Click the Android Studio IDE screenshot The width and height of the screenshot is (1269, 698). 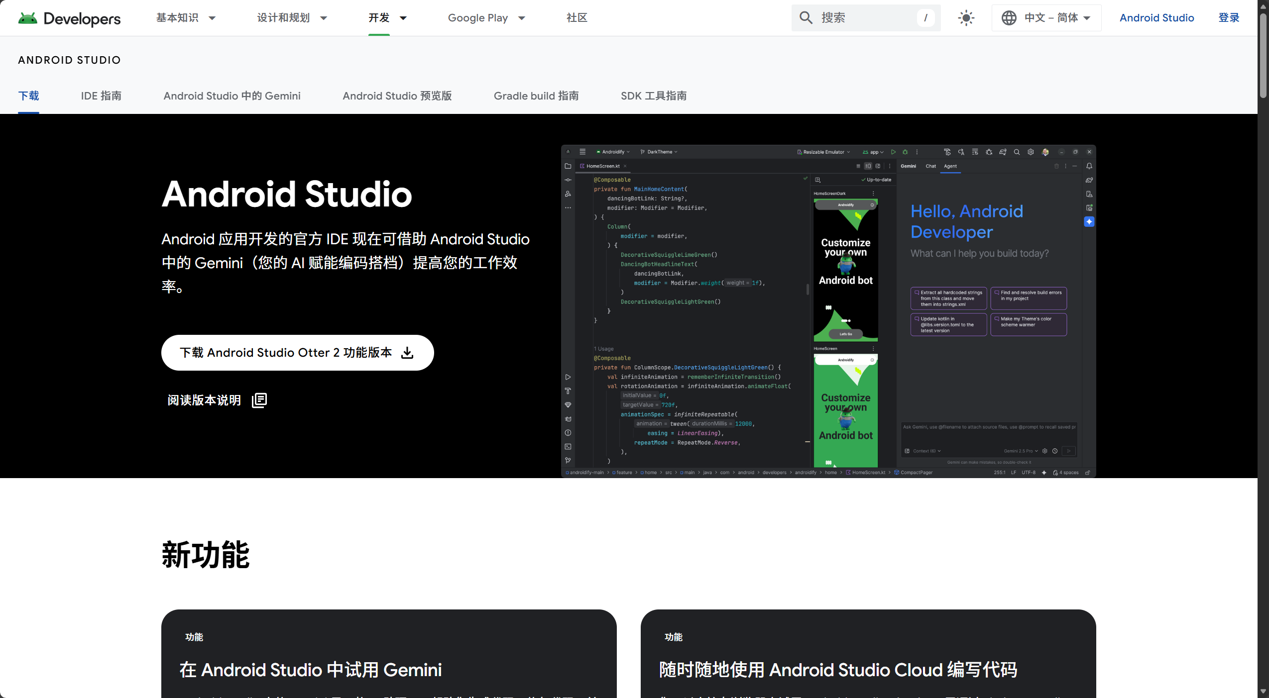[828, 311]
